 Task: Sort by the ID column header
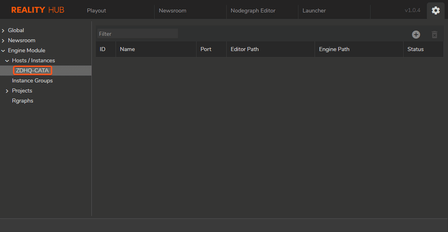[x=105, y=49]
